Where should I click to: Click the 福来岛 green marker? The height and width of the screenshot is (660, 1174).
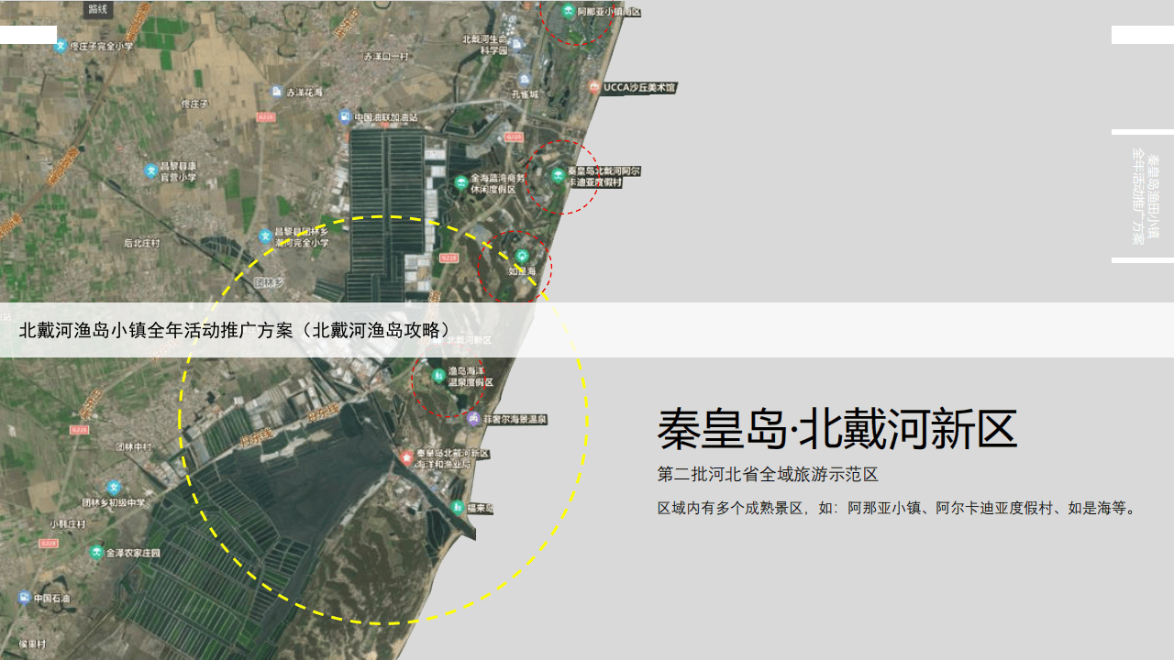458,507
